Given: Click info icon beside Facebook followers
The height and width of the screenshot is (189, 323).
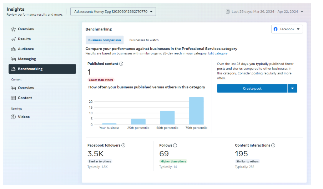Looking at the screenshot, I should tap(123, 145).
